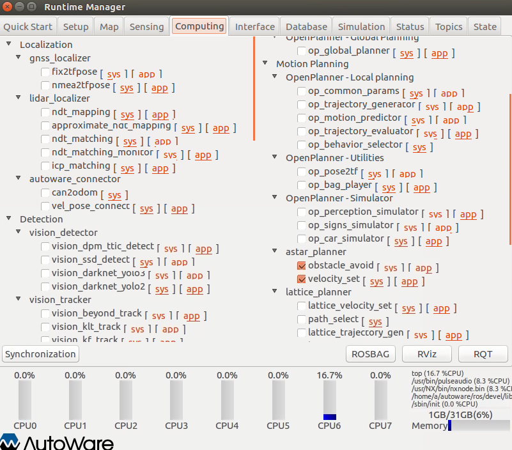
Task: Check vision_ssd_detect checkbox
Action: (45, 260)
